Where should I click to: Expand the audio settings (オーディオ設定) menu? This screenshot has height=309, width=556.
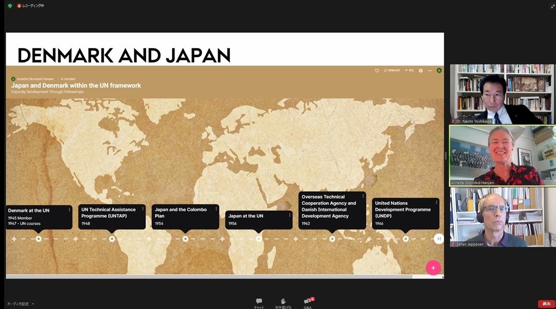tap(21, 303)
